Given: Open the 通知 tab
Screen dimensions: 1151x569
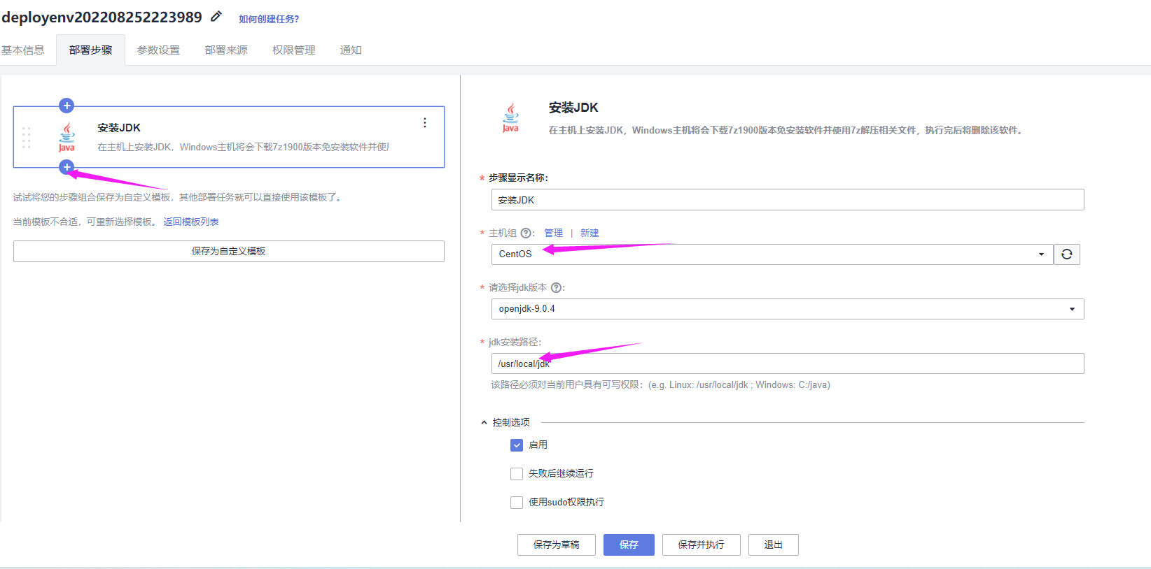Looking at the screenshot, I should tap(351, 50).
